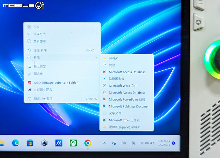Create a new 壓縮的 (zipped) 資料夾
This screenshot has height=158, width=220.
click(127, 127)
